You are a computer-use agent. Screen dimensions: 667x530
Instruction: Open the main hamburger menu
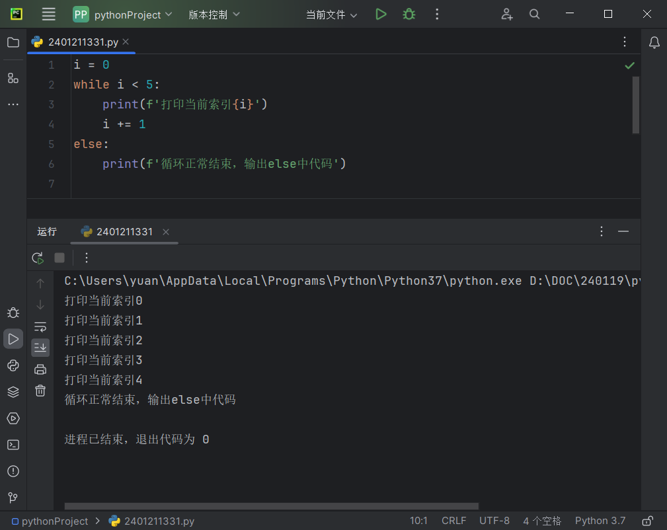coord(48,15)
